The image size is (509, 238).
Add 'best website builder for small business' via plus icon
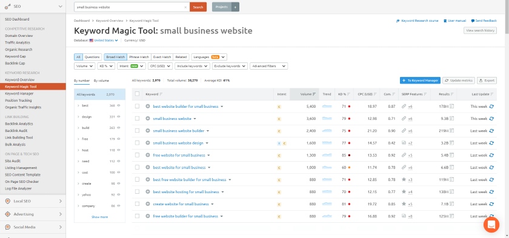(x=148, y=107)
